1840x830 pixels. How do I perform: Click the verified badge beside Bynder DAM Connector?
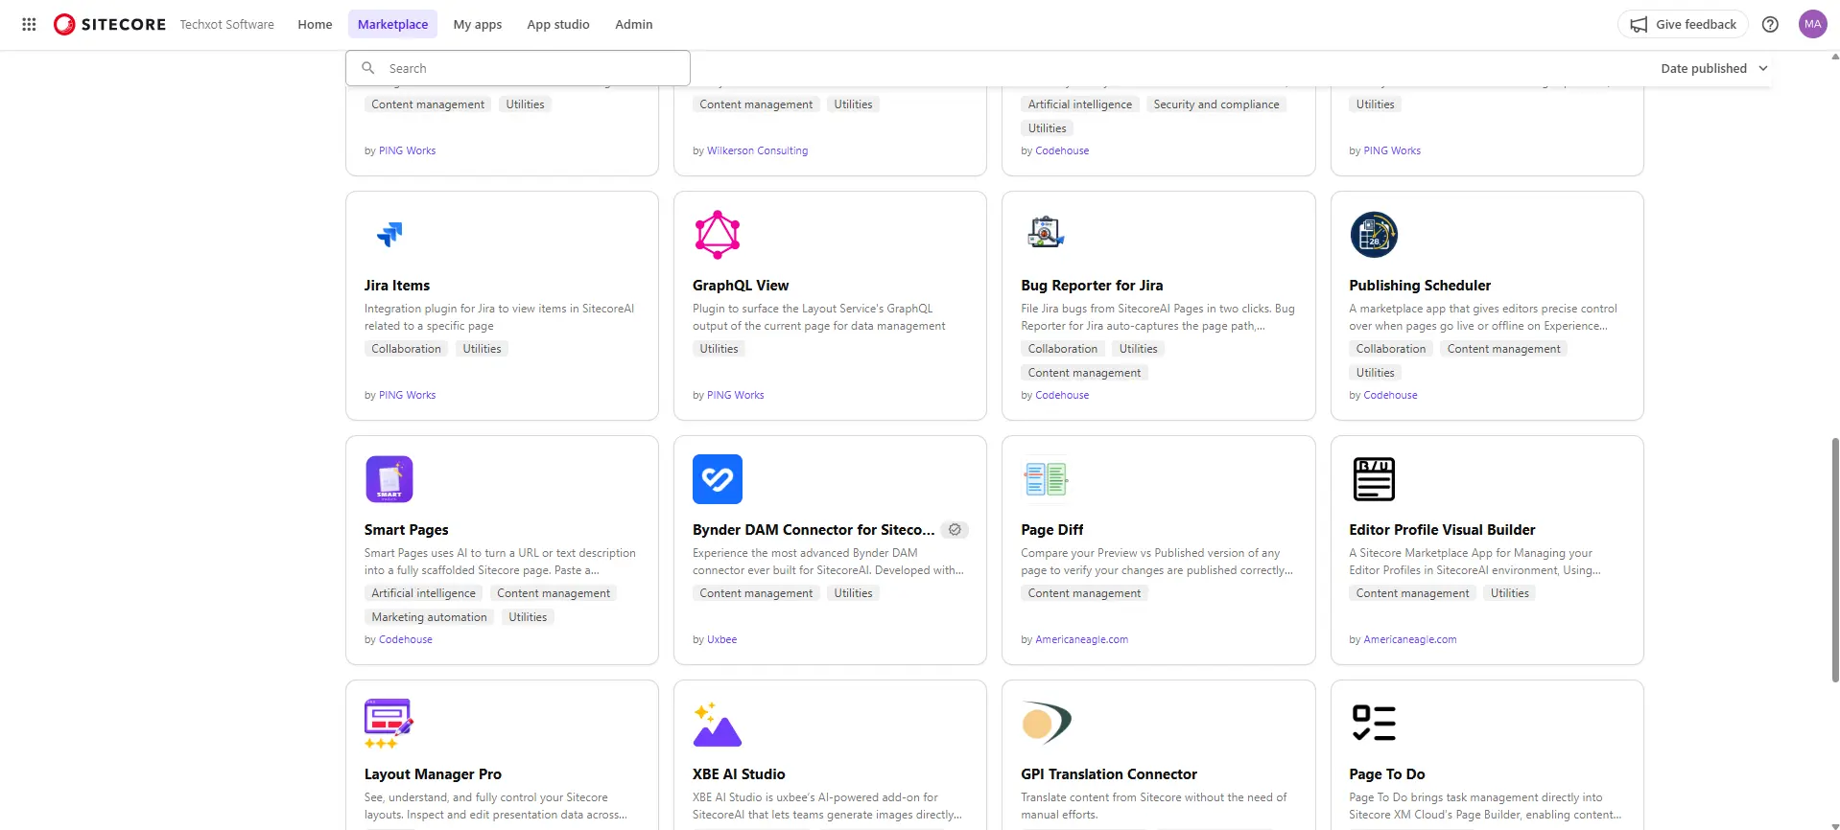click(x=955, y=530)
